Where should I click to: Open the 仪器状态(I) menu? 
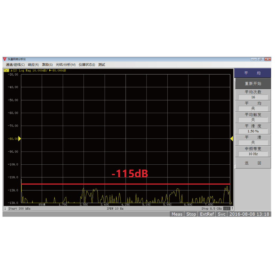coord(87,65)
